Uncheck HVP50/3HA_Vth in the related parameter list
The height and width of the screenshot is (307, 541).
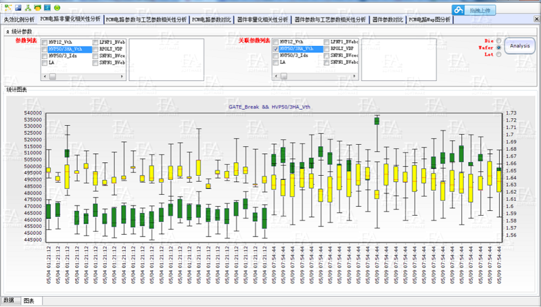276,49
